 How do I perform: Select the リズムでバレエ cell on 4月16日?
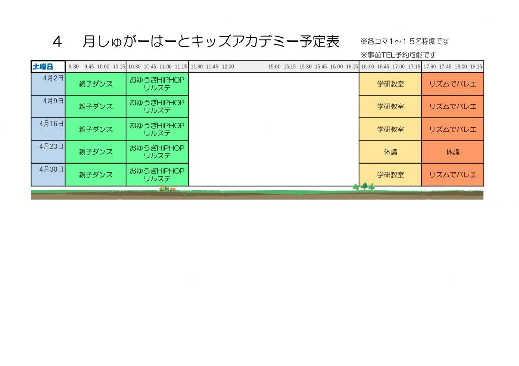452,129
